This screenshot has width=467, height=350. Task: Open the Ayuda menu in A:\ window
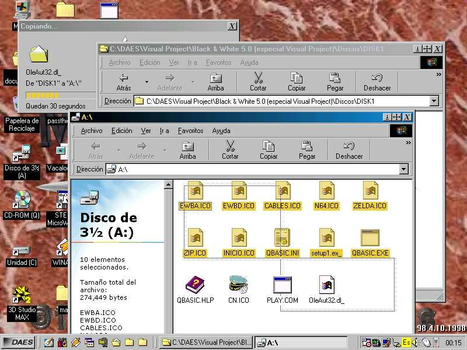pyautogui.click(x=221, y=131)
